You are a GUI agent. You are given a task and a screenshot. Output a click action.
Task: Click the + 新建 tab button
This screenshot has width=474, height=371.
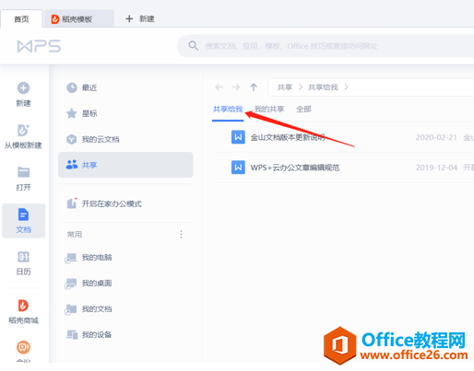click(x=140, y=19)
